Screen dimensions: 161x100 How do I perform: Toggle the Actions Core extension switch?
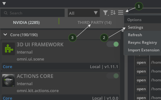point(113,76)
